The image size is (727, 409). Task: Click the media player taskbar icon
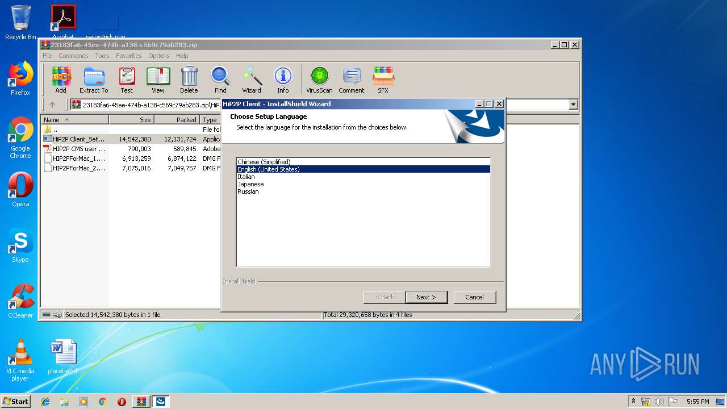tap(83, 402)
